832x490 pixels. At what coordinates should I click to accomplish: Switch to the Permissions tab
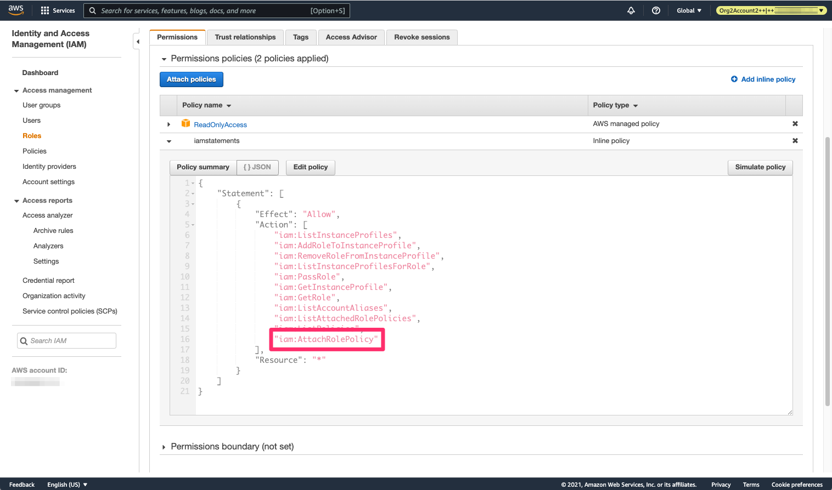click(x=177, y=37)
